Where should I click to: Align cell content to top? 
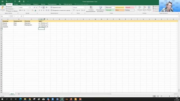pyautogui.click(x=39, y=8)
